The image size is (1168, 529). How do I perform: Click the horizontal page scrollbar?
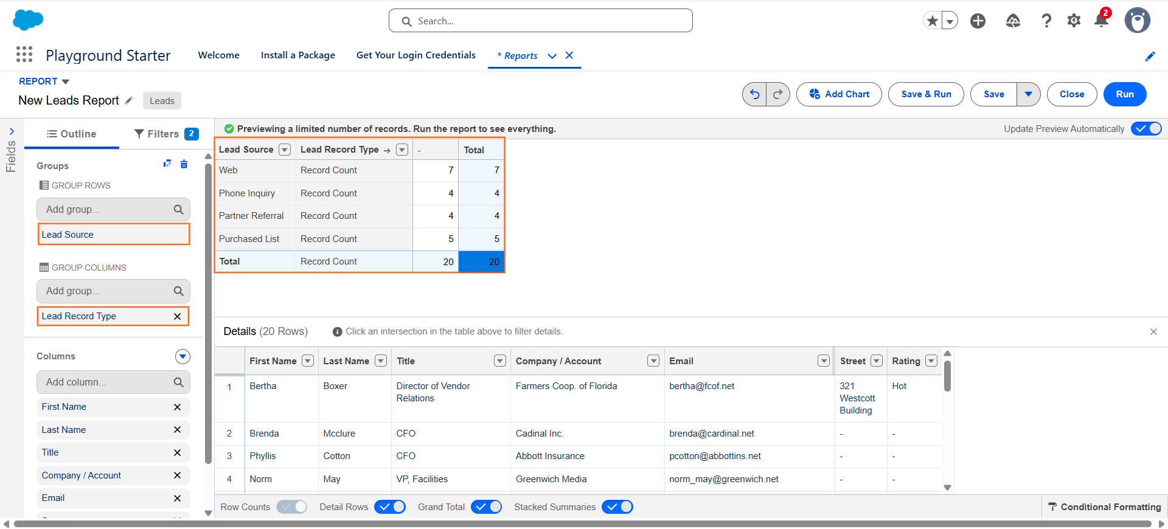582,524
